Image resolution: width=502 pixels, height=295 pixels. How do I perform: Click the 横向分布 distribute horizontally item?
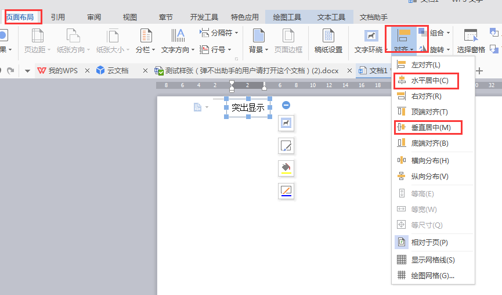pos(429,160)
